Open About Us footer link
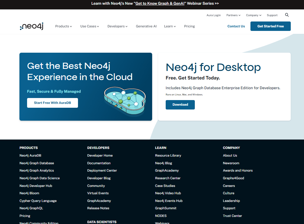 (230, 155)
